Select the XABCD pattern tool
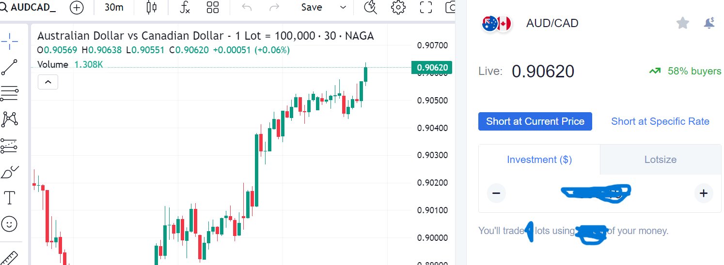Screen dimensions: 724x265 [10, 118]
